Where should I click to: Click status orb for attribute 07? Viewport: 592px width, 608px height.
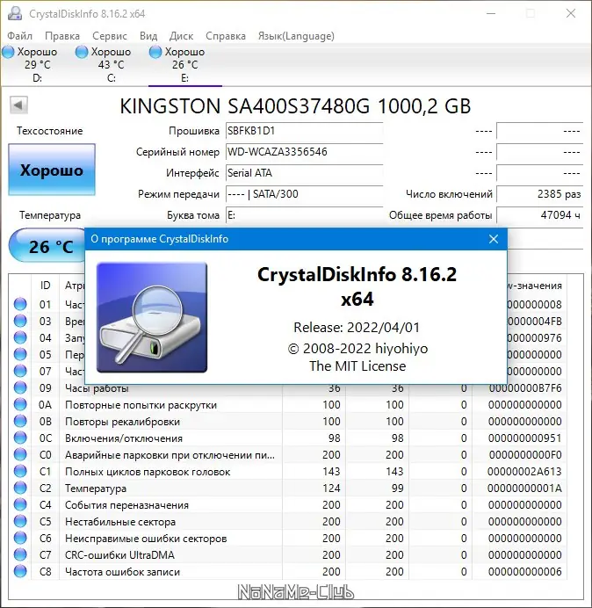coord(20,371)
